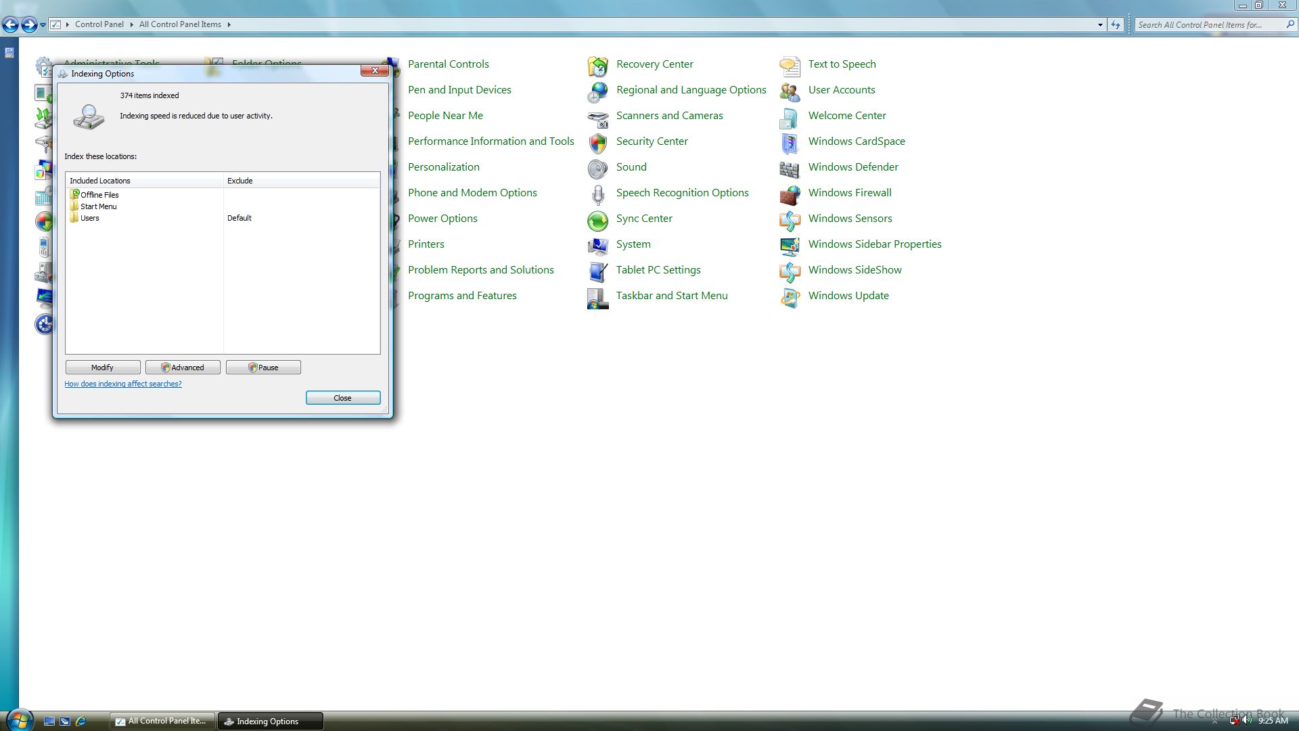The height and width of the screenshot is (731, 1299).
Task: Click the Search All Control Panel Items field
Action: coord(1208,24)
